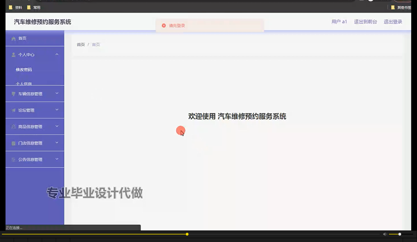Open the 常用 bookmark folder
The height and width of the screenshot is (242, 417).
tap(34, 7)
